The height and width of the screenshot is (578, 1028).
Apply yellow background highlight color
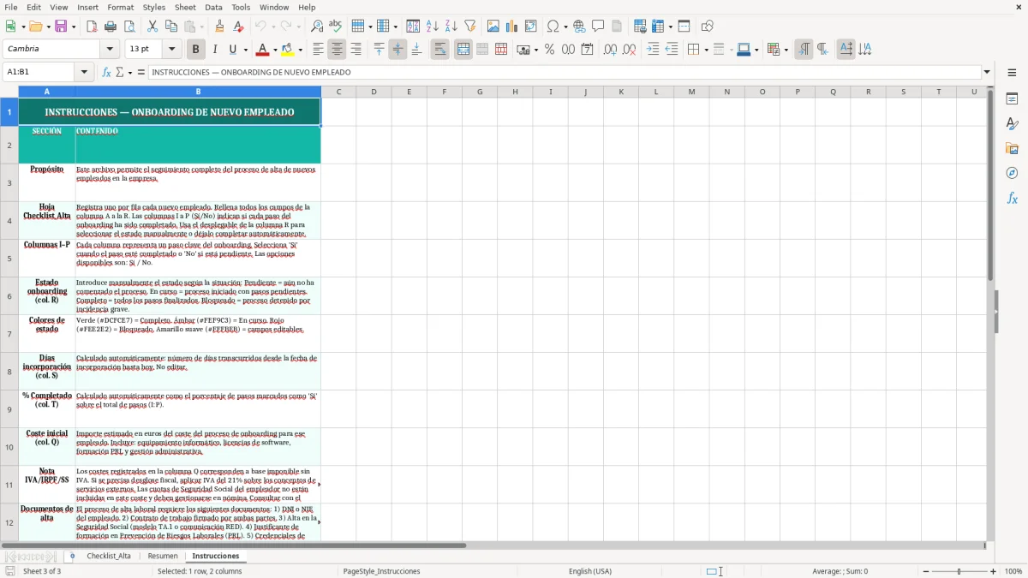(287, 50)
